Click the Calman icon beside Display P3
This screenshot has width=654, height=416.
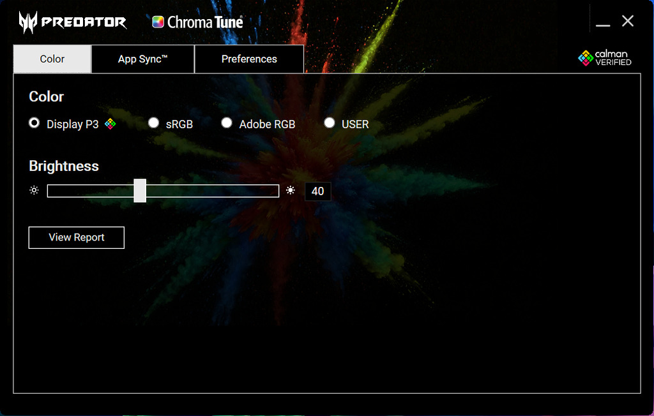pyautogui.click(x=110, y=124)
